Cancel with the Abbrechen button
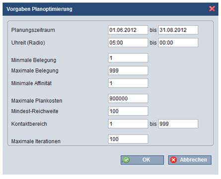This screenshot has width=221, height=179. click(x=190, y=160)
